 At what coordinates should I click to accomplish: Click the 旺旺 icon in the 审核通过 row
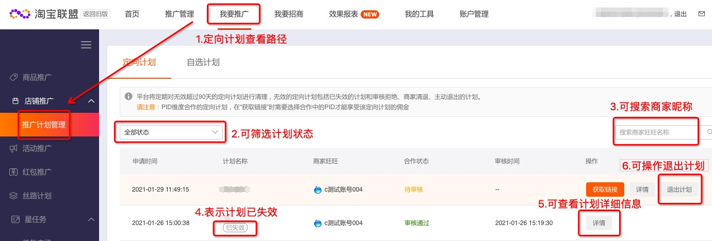point(318,223)
